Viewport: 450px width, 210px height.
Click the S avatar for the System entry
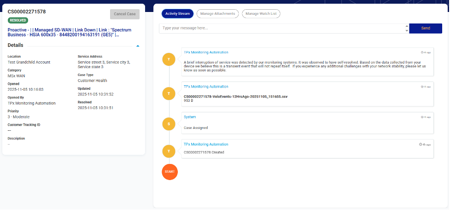point(169,123)
